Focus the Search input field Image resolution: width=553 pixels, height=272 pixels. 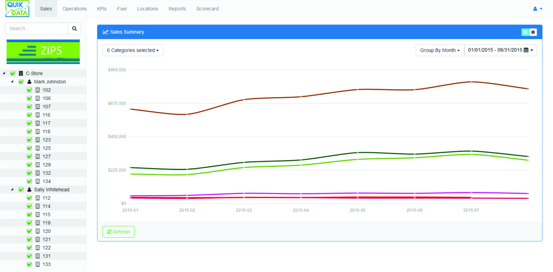[x=37, y=29]
